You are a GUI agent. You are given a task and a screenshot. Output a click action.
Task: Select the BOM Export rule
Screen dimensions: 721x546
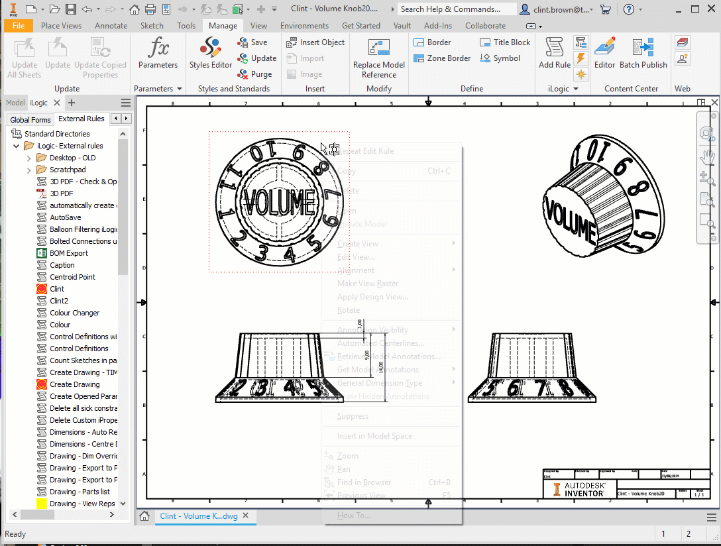69,253
